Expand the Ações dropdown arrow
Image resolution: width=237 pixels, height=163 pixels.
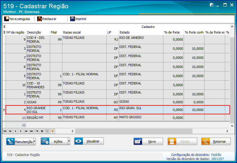coord(69,141)
